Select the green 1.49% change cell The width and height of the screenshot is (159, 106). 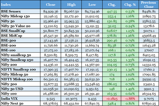(x=130, y=89)
